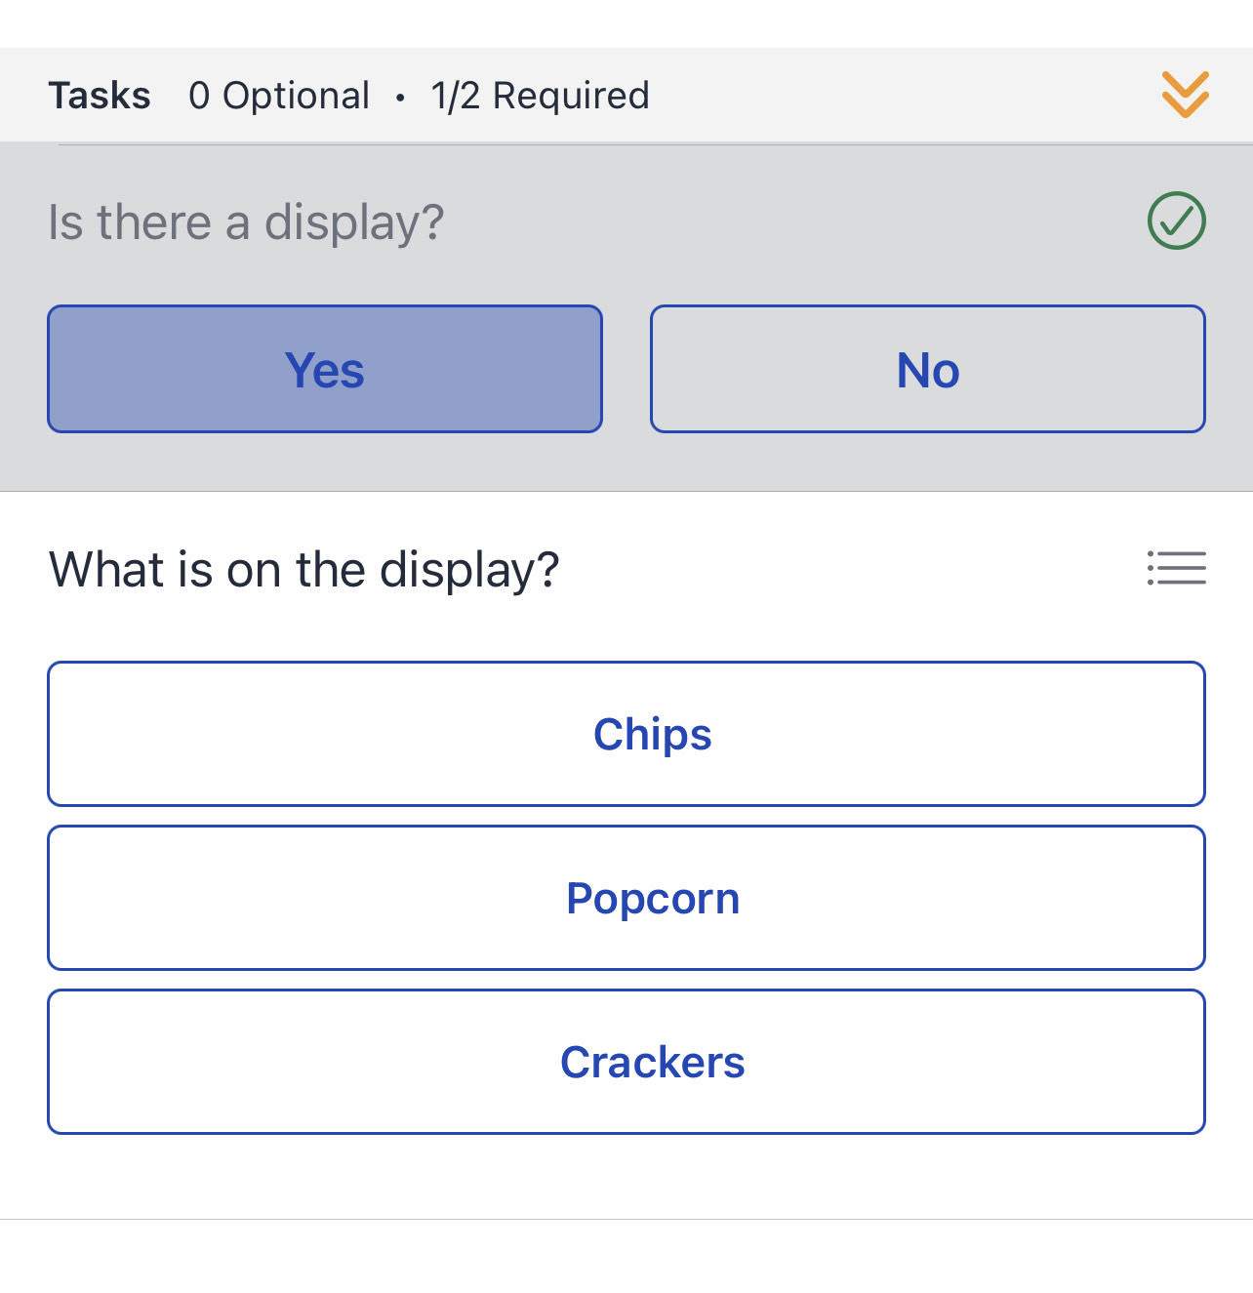Viewport: 1253px width, 1293px height.
Task: Click the "Is there a display?" question text
Action: (x=246, y=222)
